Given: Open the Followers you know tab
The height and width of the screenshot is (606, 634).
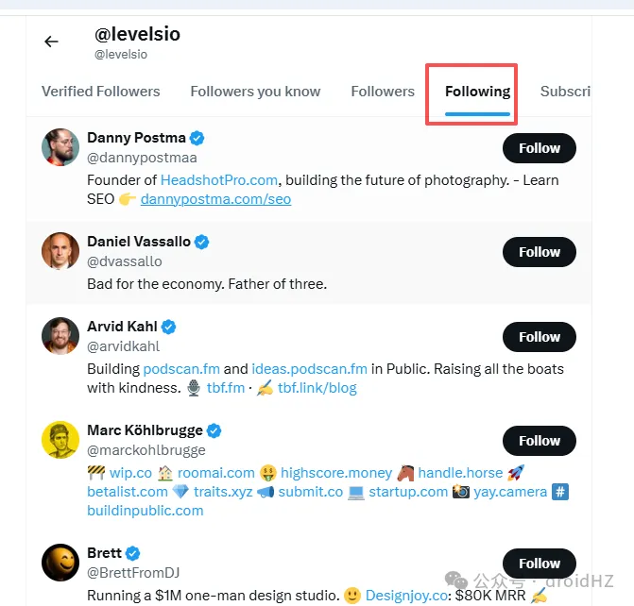Looking at the screenshot, I should [255, 92].
